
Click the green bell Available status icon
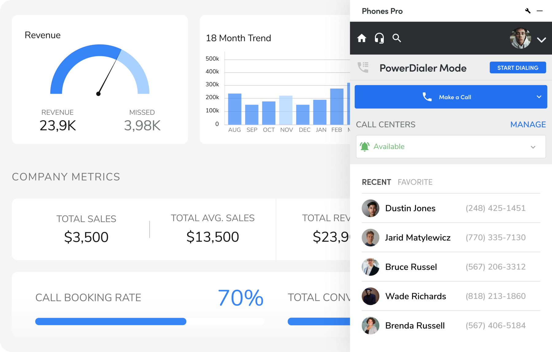pos(365,147)
